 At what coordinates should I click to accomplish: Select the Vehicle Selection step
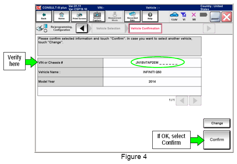coord(108,29)
